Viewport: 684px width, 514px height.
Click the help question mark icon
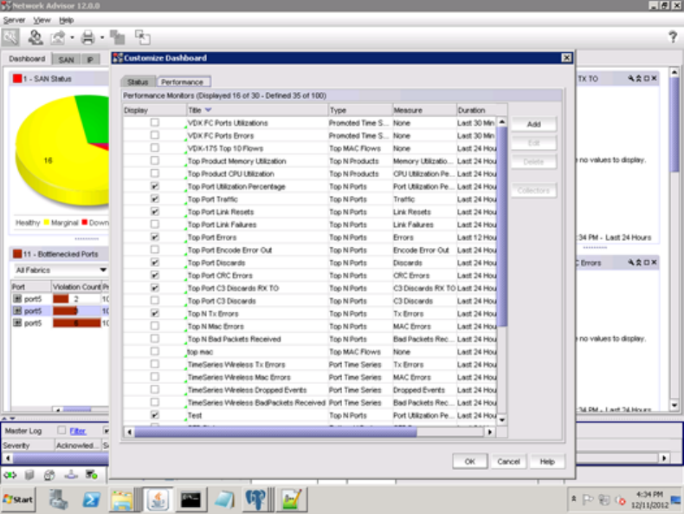(672, 37)
